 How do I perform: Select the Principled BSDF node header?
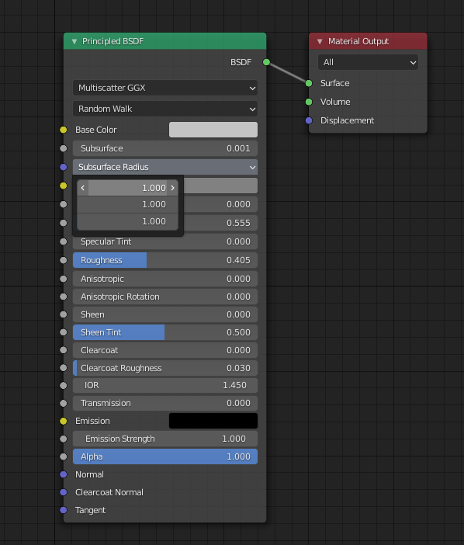(165, 41)
